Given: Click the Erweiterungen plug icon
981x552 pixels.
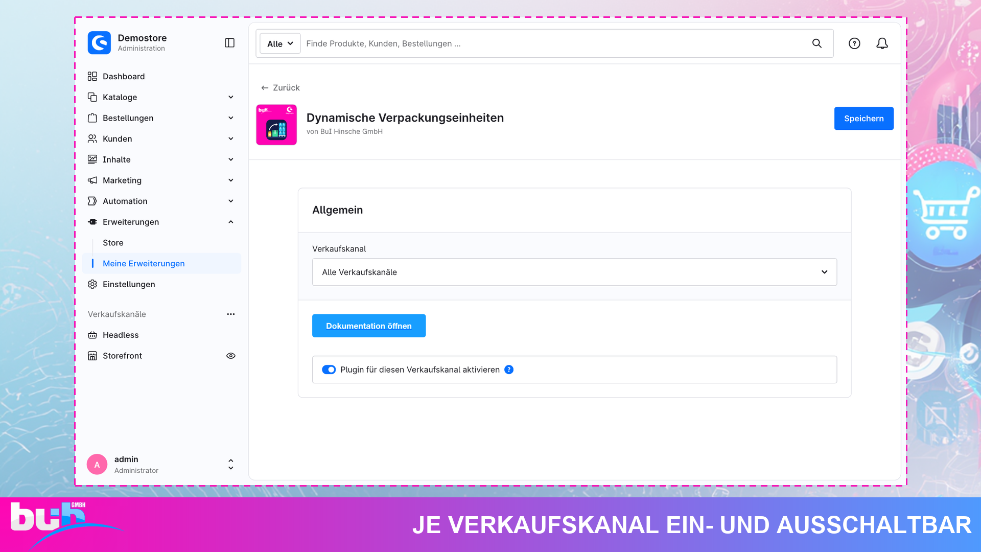Looking at the screenshot, I should click(x=92, y=222).
